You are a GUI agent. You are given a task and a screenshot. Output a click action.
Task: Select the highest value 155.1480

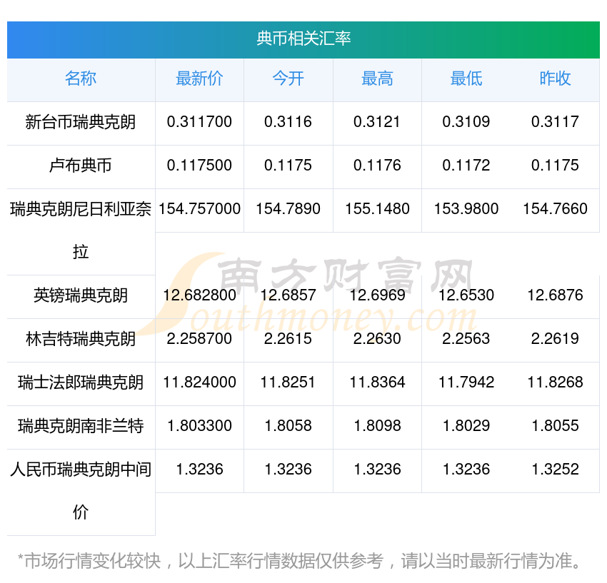coord(377,209)
